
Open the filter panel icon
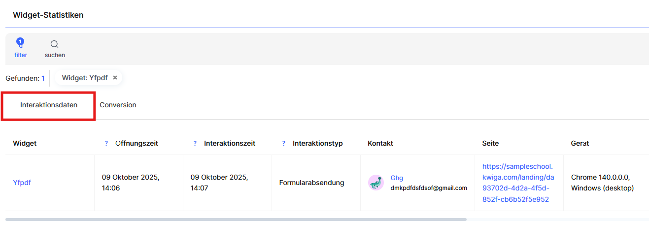[20, 43]
